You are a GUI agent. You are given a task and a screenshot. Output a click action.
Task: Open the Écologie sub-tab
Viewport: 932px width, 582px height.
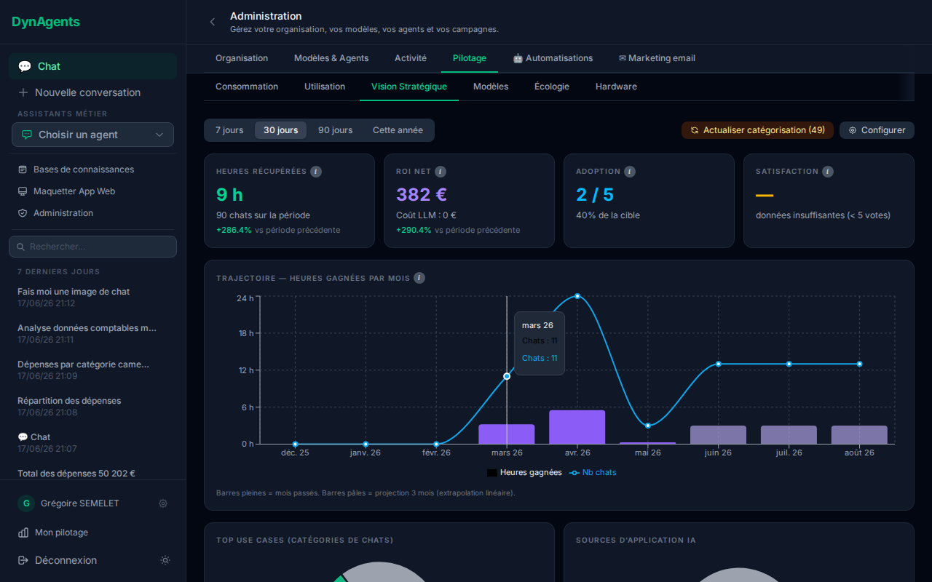(x=552, y=87)
